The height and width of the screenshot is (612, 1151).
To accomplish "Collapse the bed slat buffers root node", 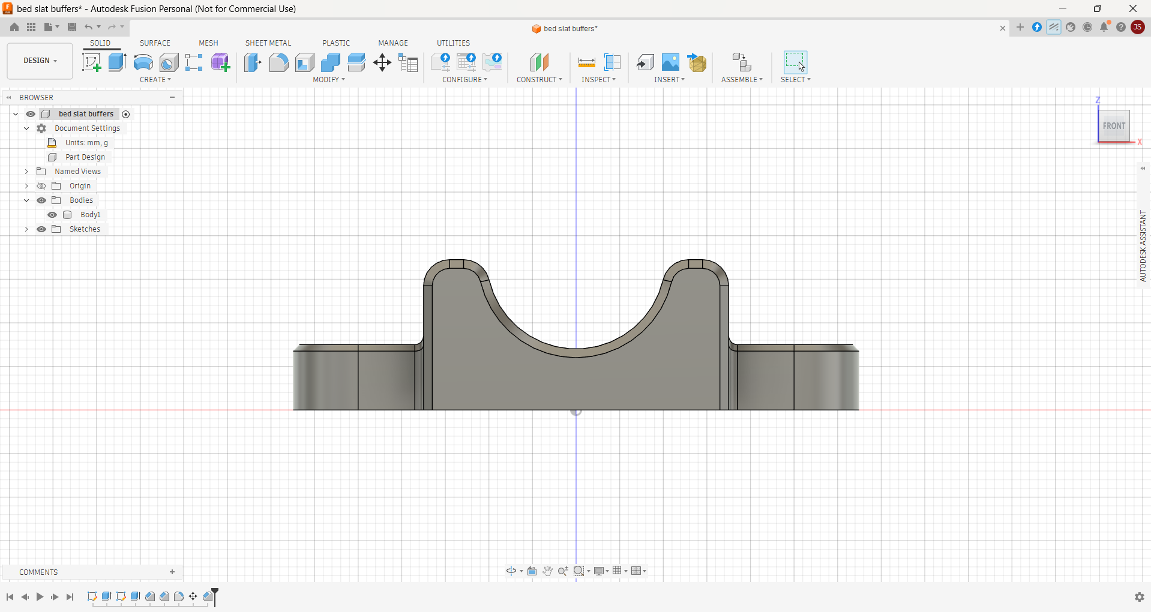I will point(16,114).
